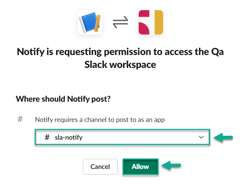Click the green arrow pointing at dropdown

coord(223,138)
